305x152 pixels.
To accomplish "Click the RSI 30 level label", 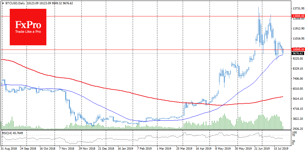I will [294, 141].
